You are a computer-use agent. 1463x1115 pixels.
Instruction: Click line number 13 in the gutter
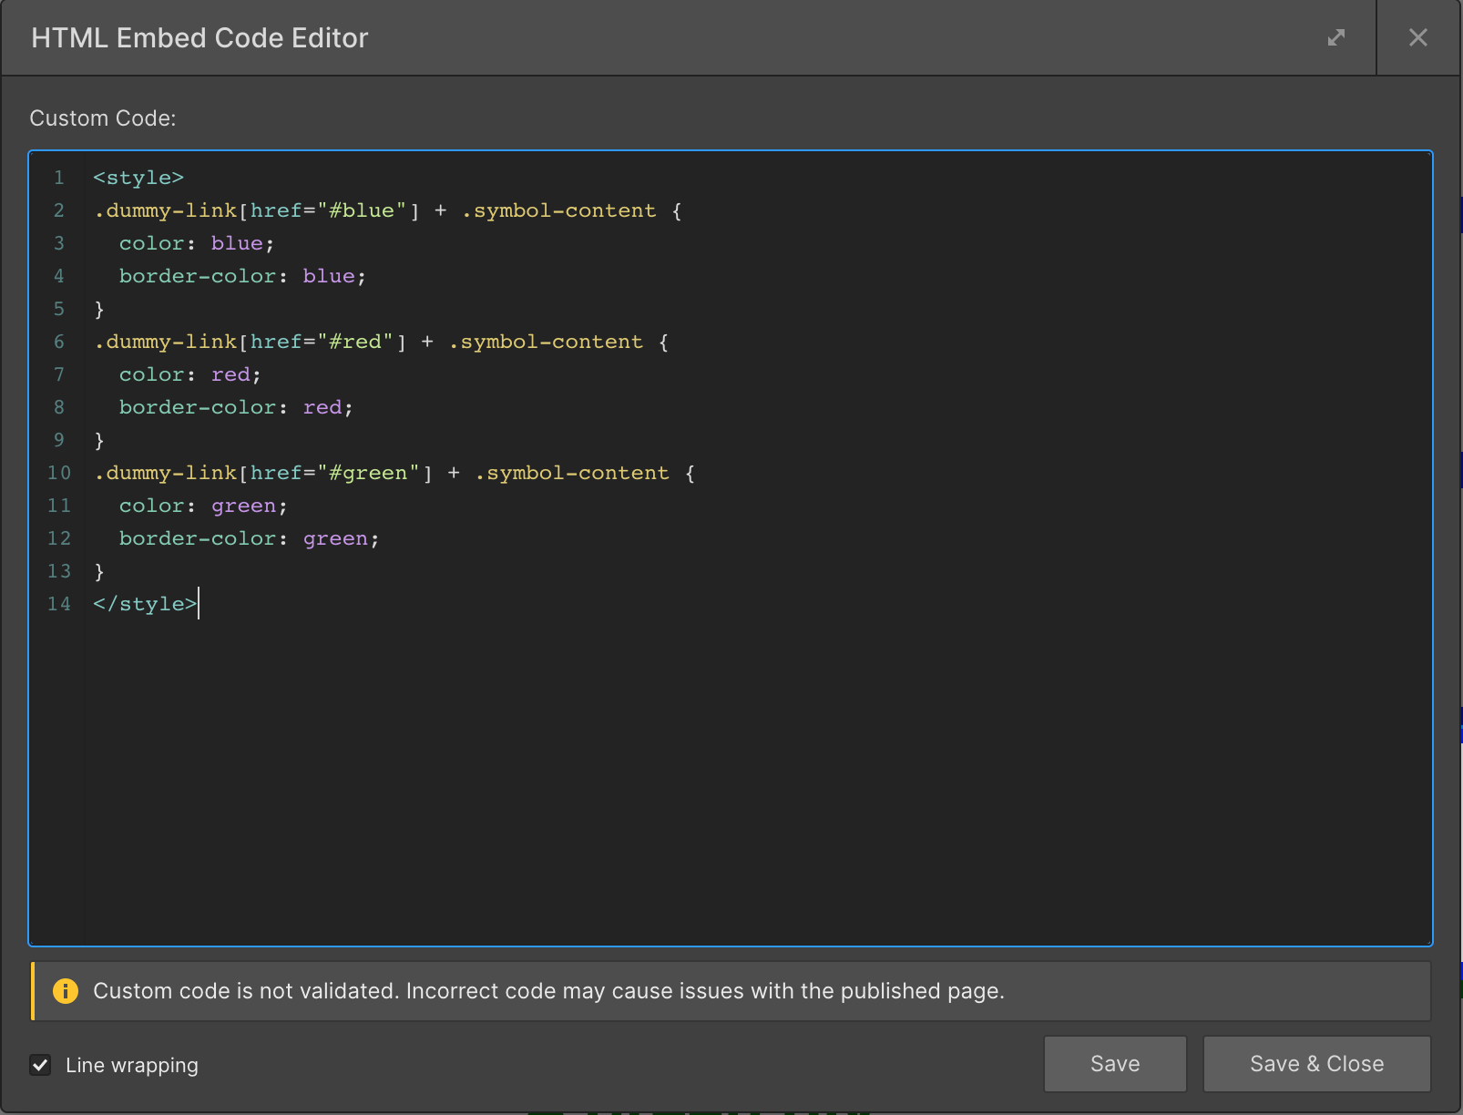(59, 571)
